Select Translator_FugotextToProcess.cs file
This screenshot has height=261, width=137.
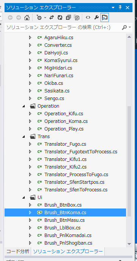click(x=81, y=152)
